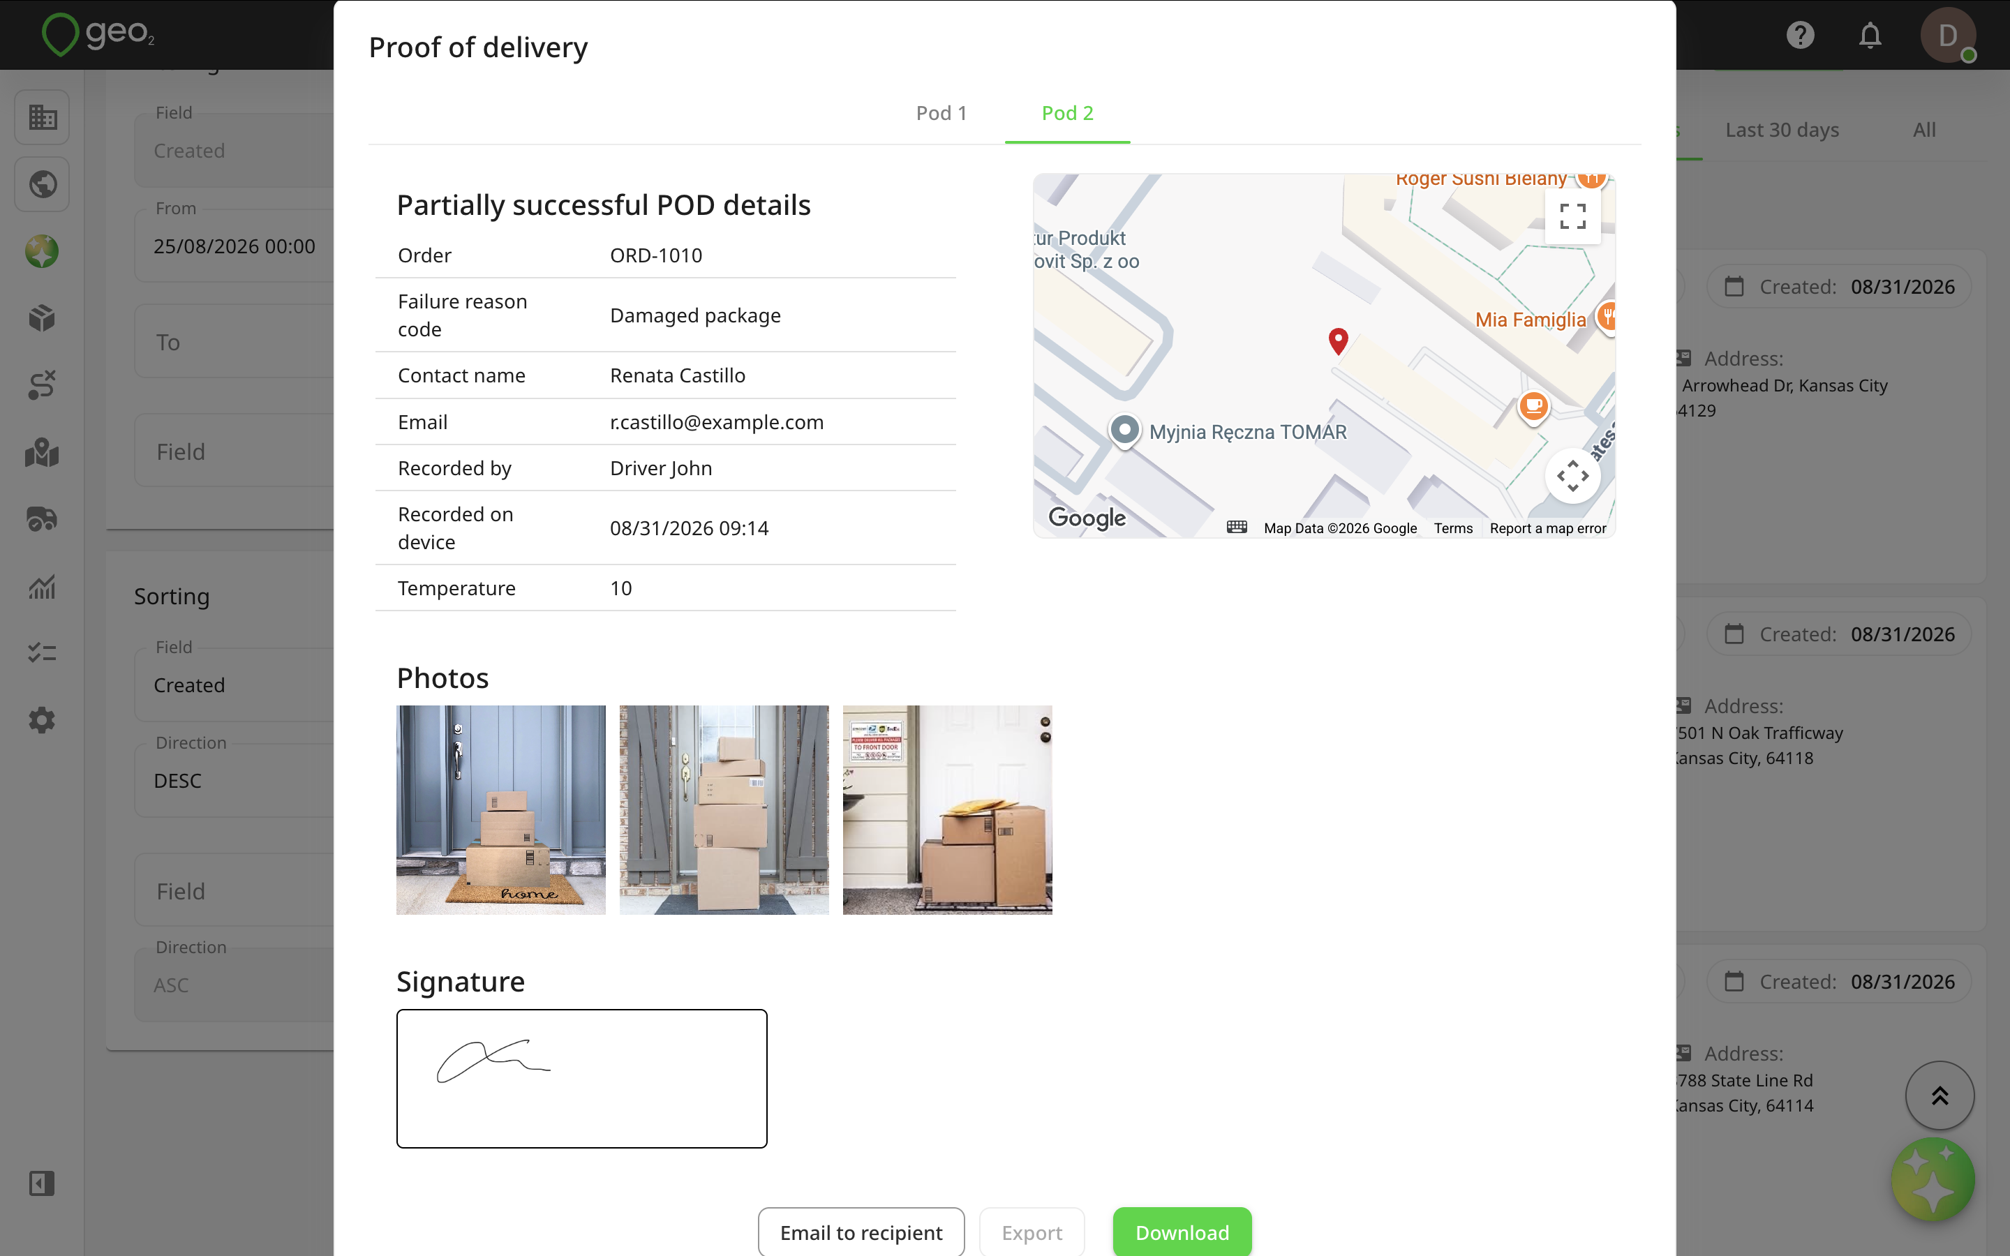The width and height of the screenshot is (2010, 1256).
Task: Open the second photo with stacked boxes
Action: (x=724, y=810)
